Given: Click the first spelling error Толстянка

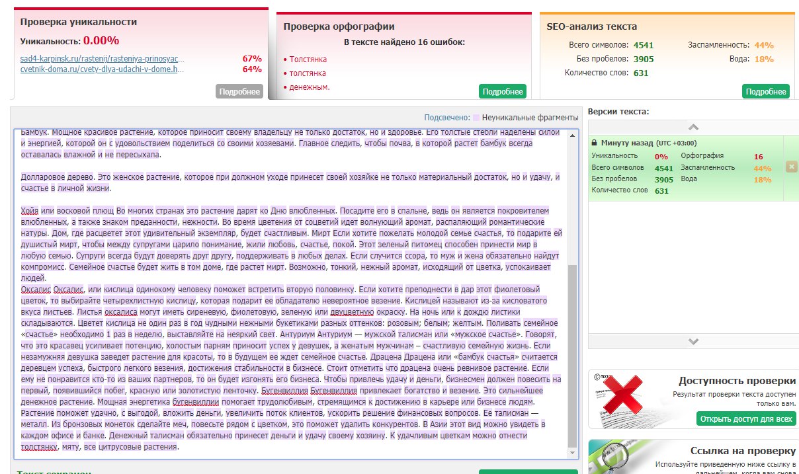Looking at the screenshot, I should [308, 59].
